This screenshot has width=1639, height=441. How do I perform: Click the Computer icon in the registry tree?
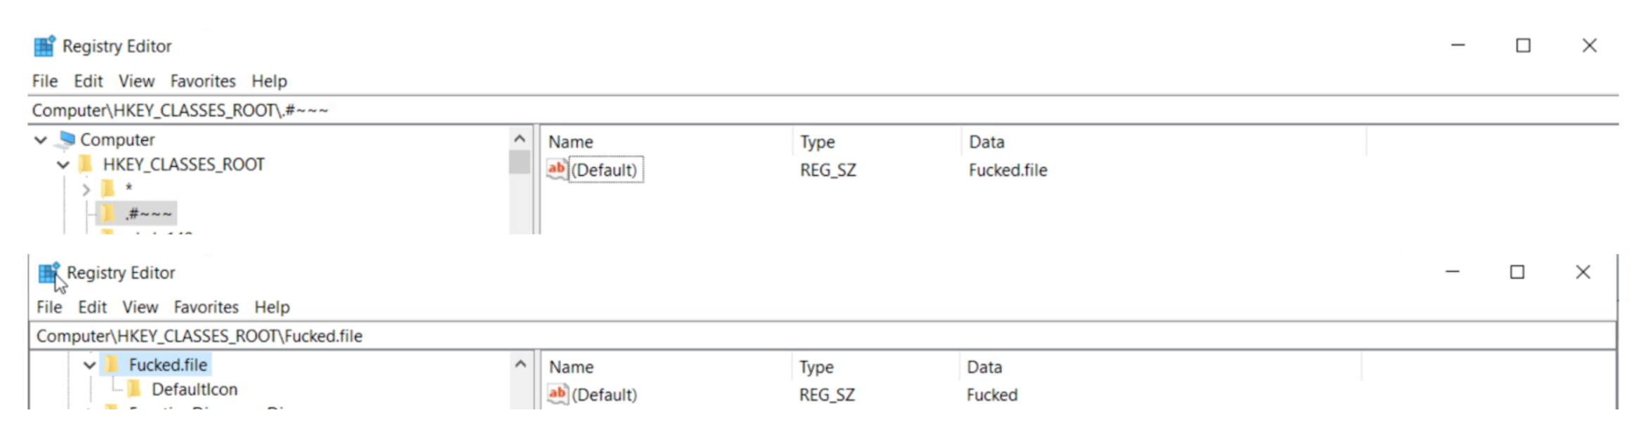tap(67, 139)
